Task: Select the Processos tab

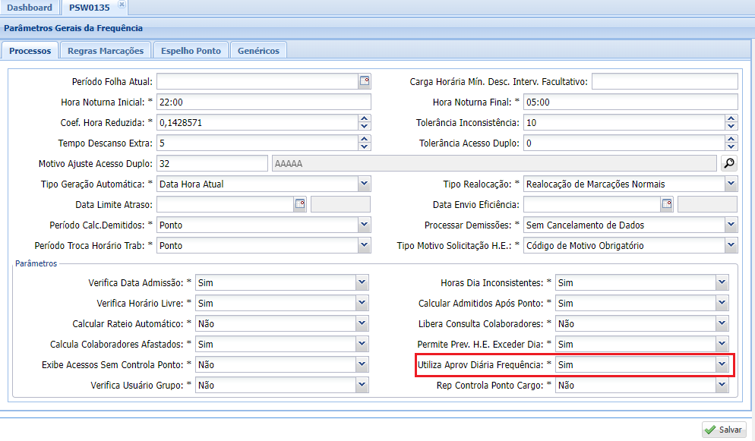Action: pyautogui.click(x=30, y=51)
